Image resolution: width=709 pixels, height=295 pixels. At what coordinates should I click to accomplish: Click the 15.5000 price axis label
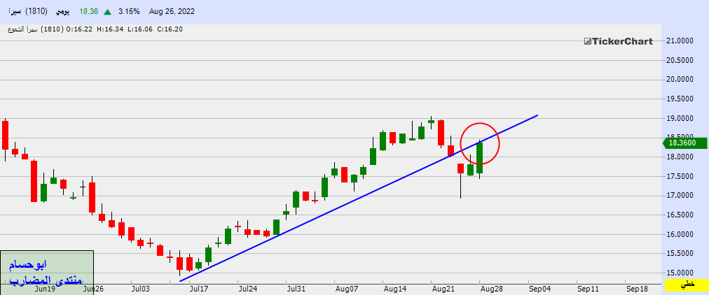pyautogui.click(x=681, y=254)
